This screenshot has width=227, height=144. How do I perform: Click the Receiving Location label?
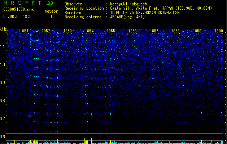click(x=84, y=8)
